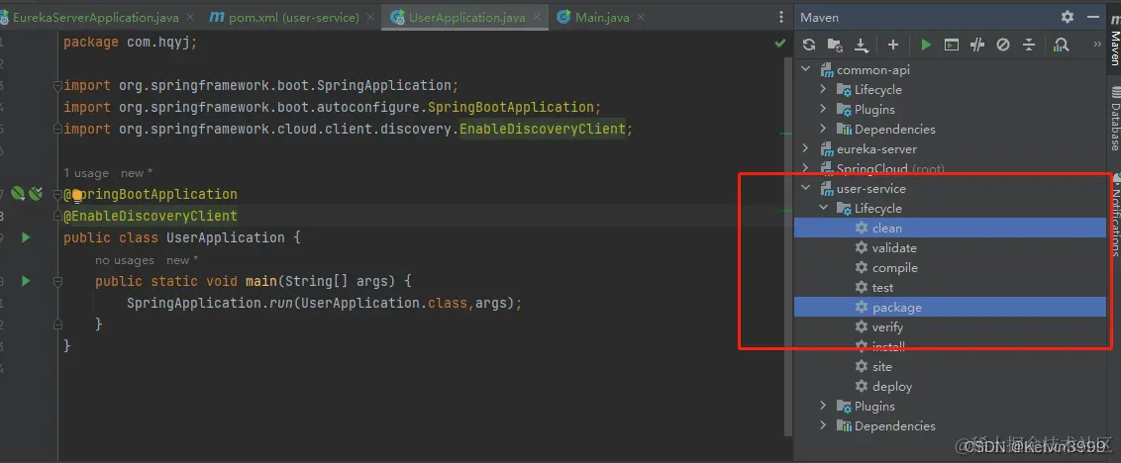Screen dimensions: 1121x463
Task: Expand the eureka-server module
Action: coord(806,148)
